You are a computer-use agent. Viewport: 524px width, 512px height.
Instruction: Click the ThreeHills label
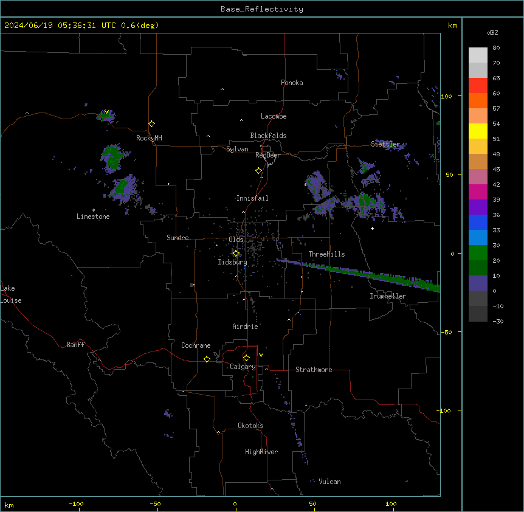326,254
